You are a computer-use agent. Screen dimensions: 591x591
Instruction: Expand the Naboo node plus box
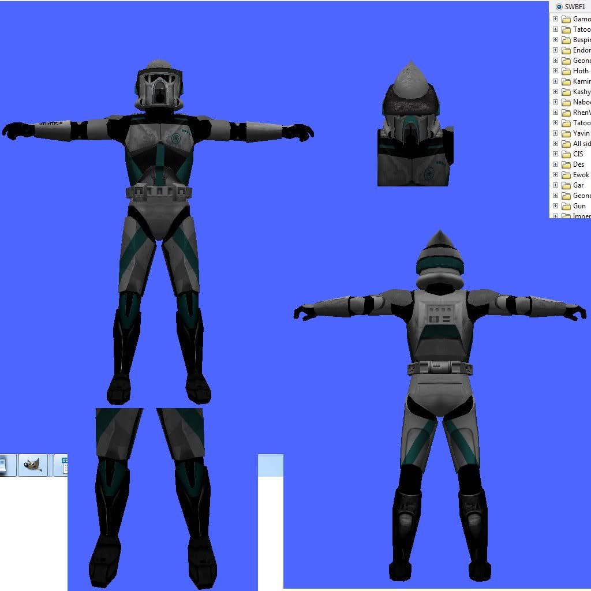tap(555, 102)
